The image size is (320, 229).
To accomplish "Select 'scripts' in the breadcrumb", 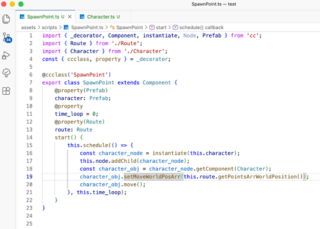I will pyautogui.click(x=50, y=27).
